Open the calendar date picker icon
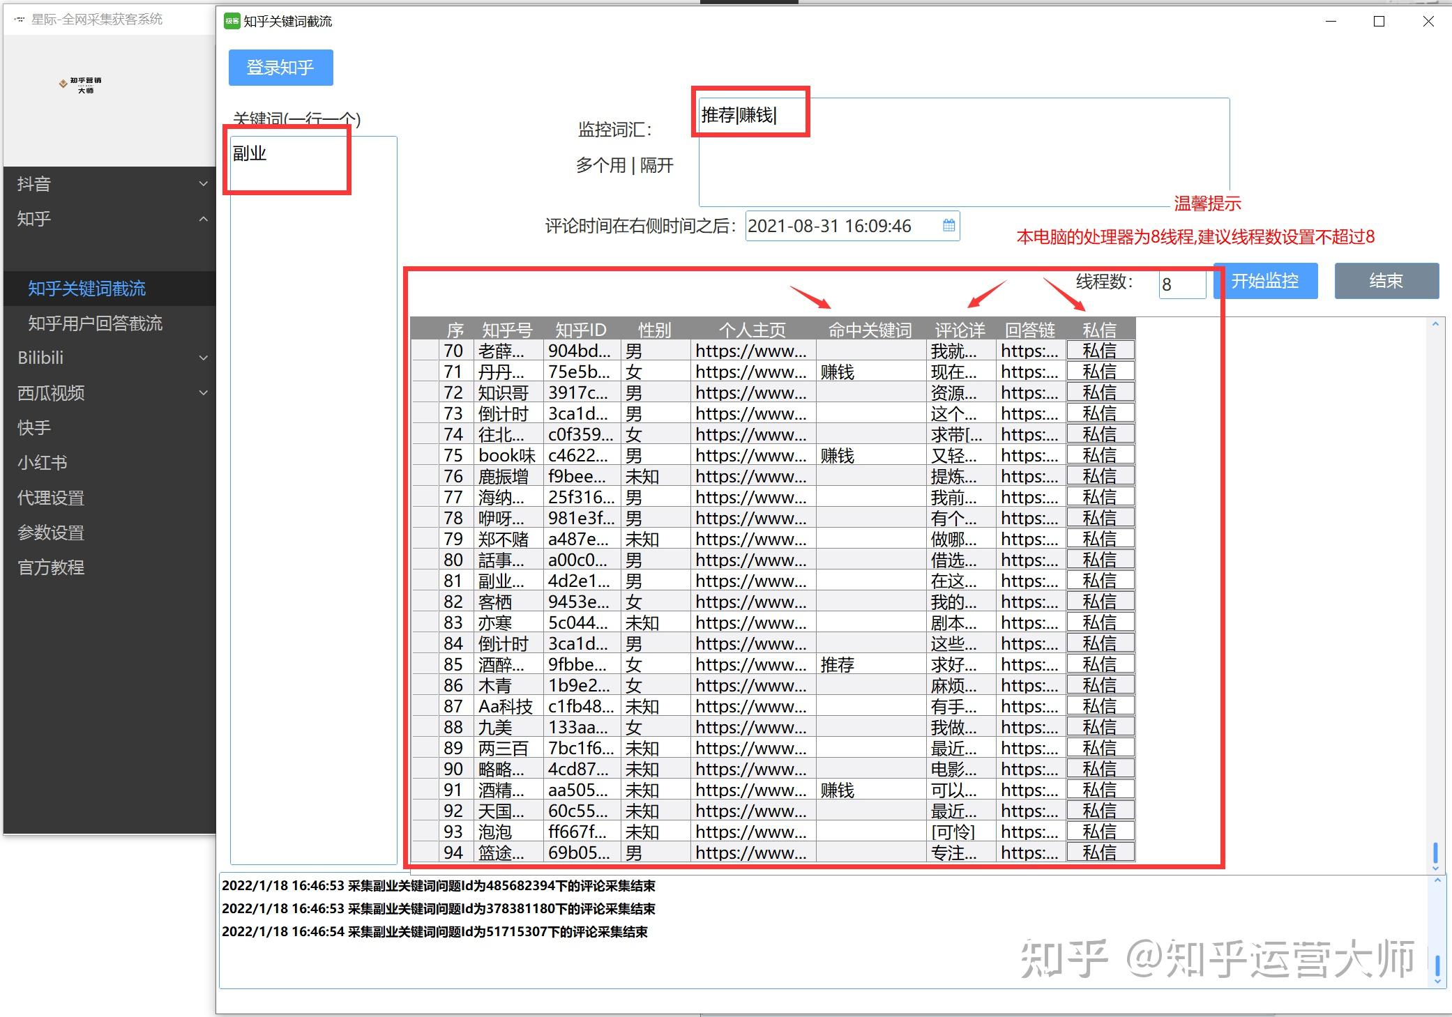 click(948, 225)
